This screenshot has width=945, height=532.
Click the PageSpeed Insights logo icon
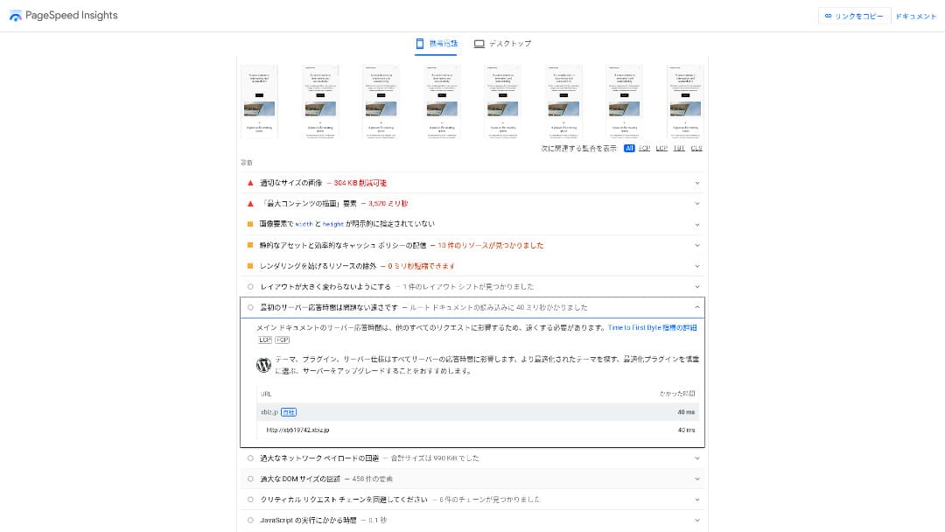click(16, 16)
